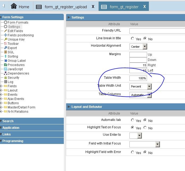Image resolution: width=185 pixels, height=171 pixels.
Task: Click the Settings gear icon in tree
Action: 6,27
